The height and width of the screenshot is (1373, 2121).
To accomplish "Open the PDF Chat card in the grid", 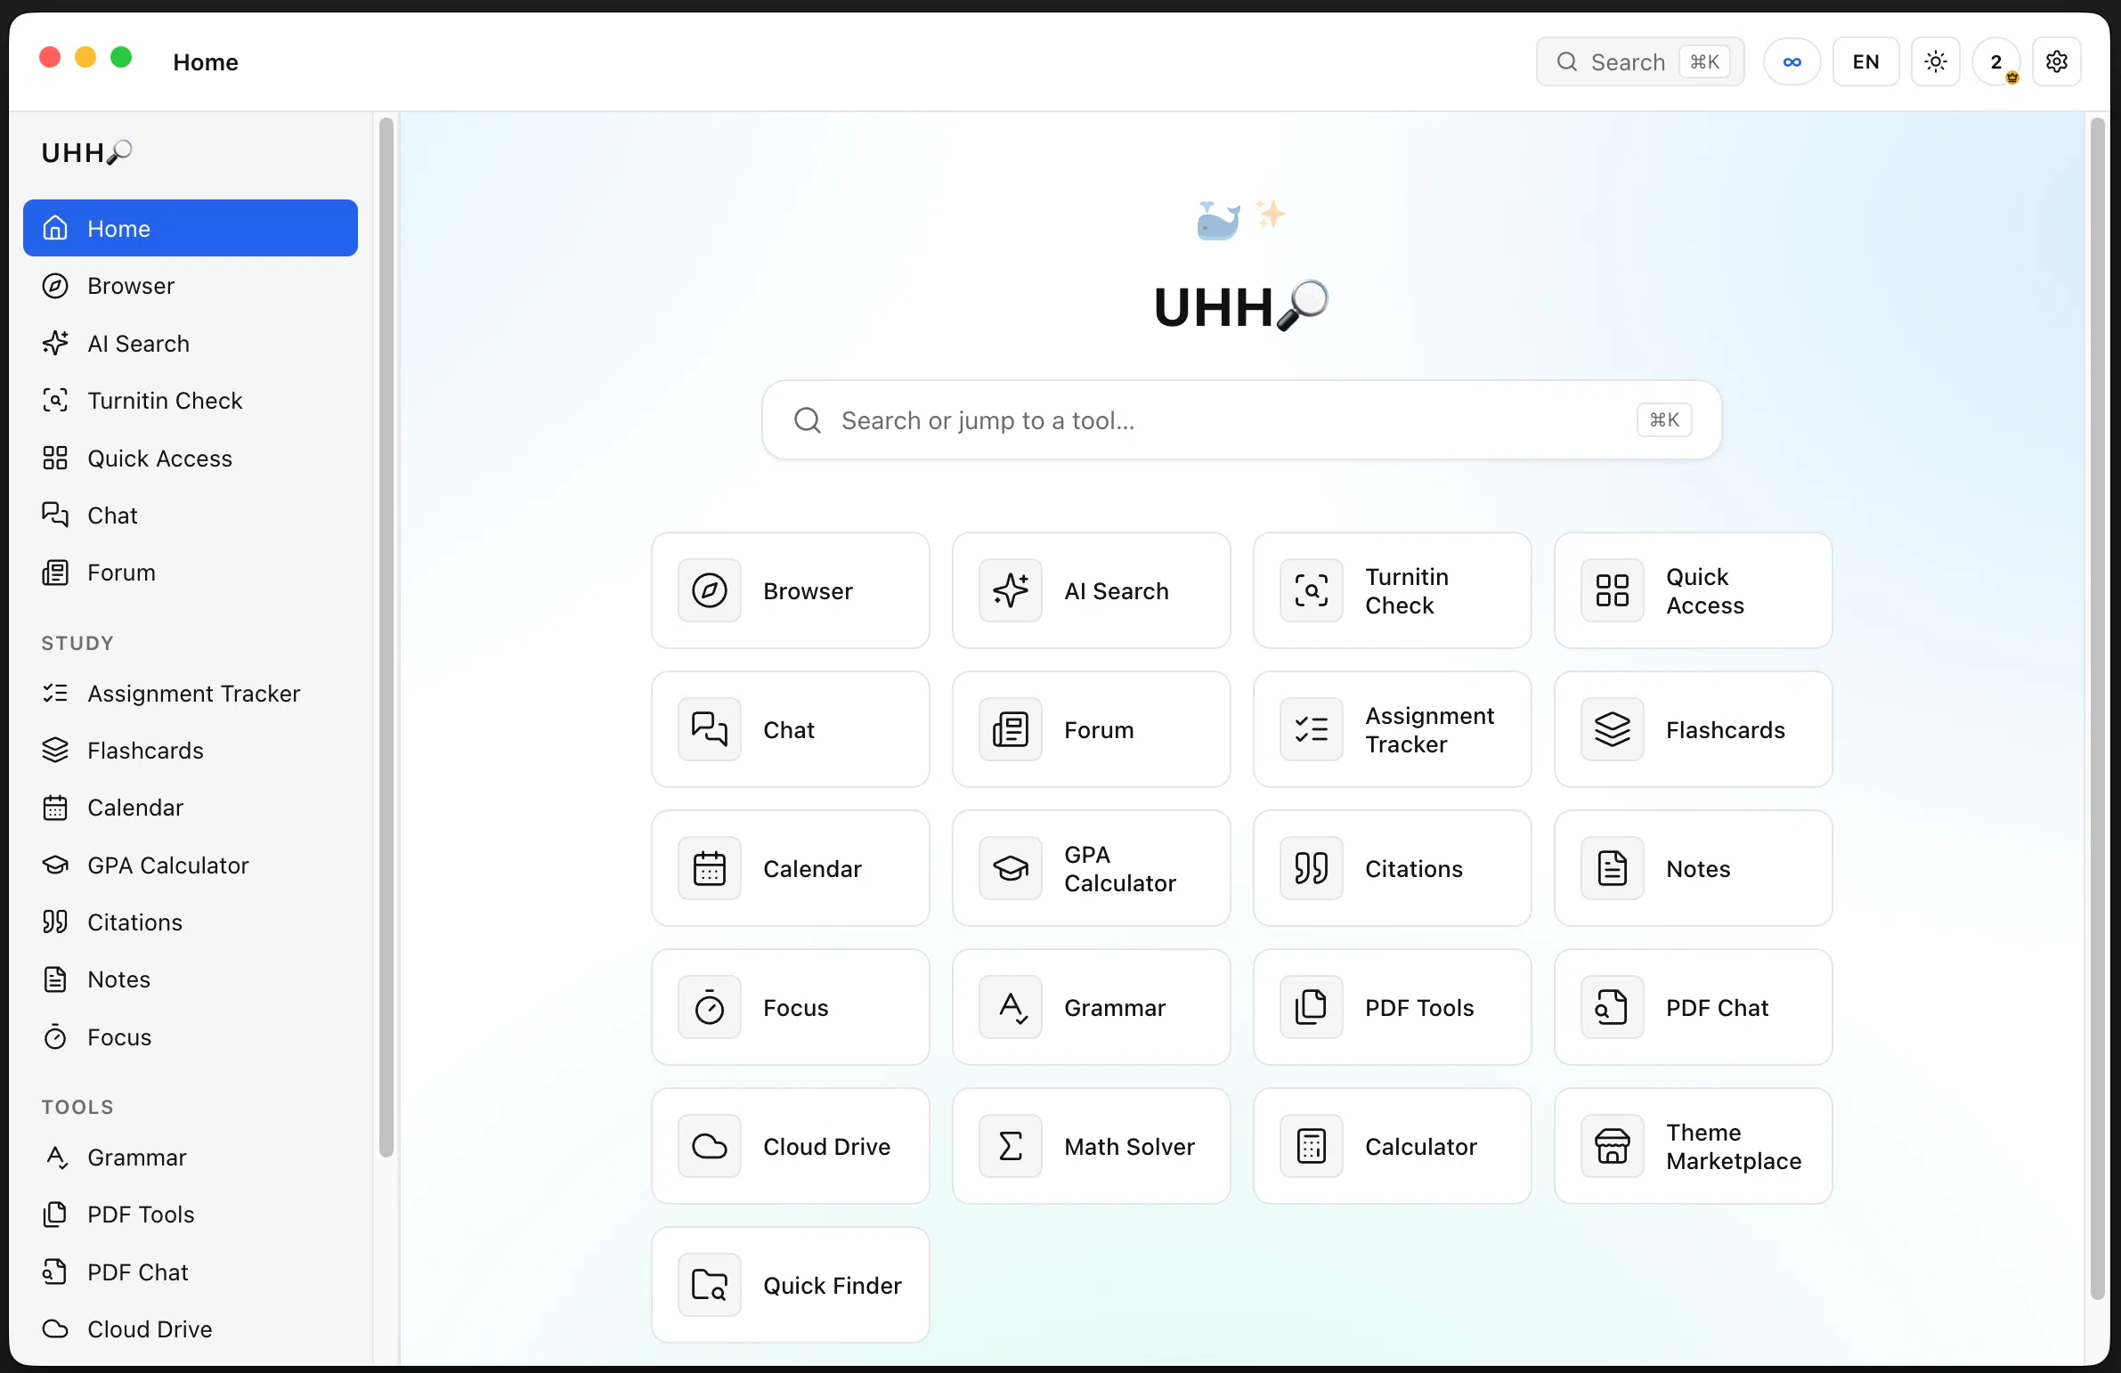I will pyautogui.click(x=1693, y=1008).
